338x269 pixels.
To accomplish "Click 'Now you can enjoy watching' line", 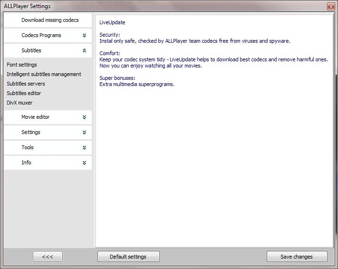I will coord(151,66).
